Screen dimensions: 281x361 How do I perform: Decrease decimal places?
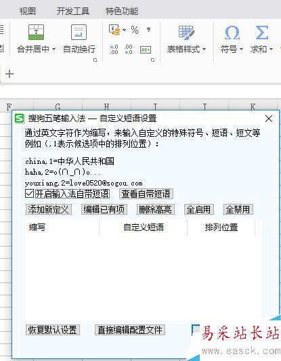point(129,49)
